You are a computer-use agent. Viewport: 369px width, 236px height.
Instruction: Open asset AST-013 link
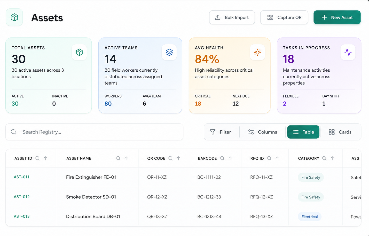(22, 216)
